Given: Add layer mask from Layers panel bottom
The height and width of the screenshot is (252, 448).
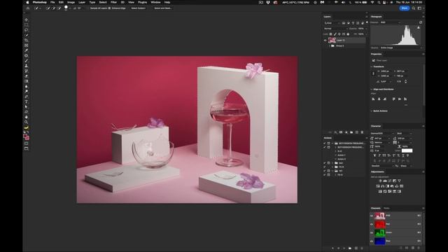Looking at the screenshot, I should pyautogui.click(x=341, y=132).
